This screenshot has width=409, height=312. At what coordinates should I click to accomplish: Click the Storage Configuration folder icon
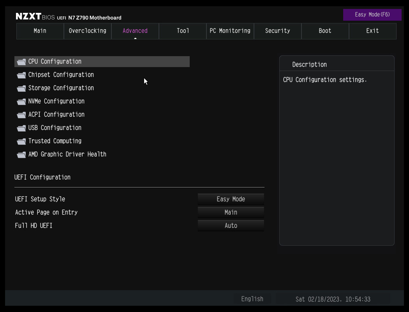[21, 89]
